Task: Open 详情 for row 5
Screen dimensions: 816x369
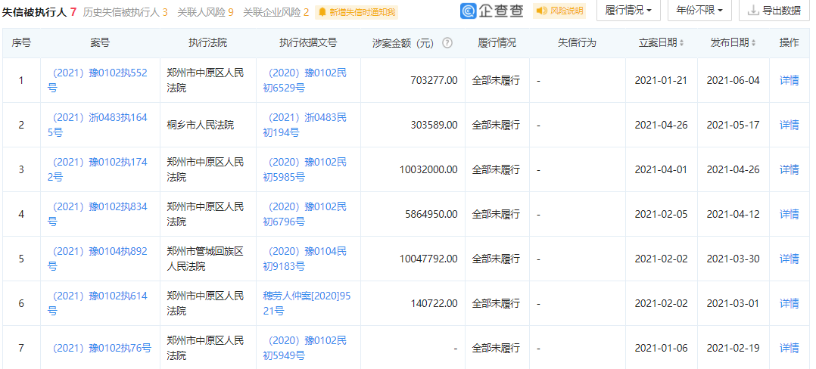Action: 789,259
